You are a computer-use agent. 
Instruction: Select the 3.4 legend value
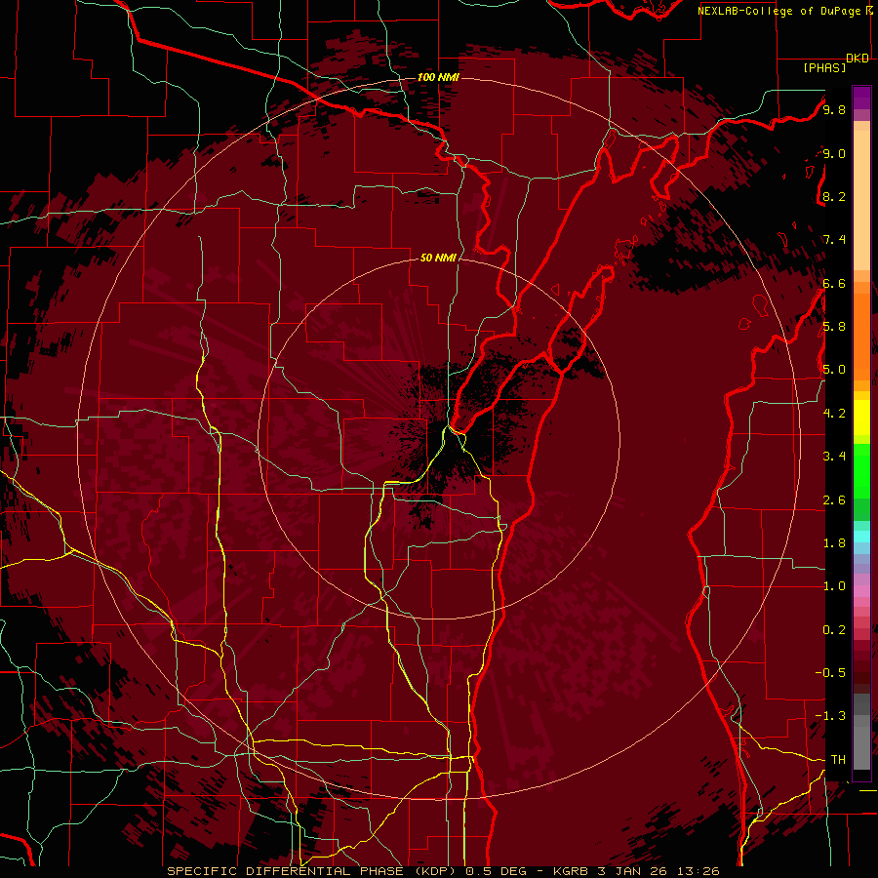834,456
